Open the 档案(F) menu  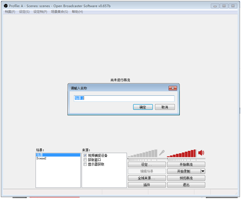(x=10, y=12)
